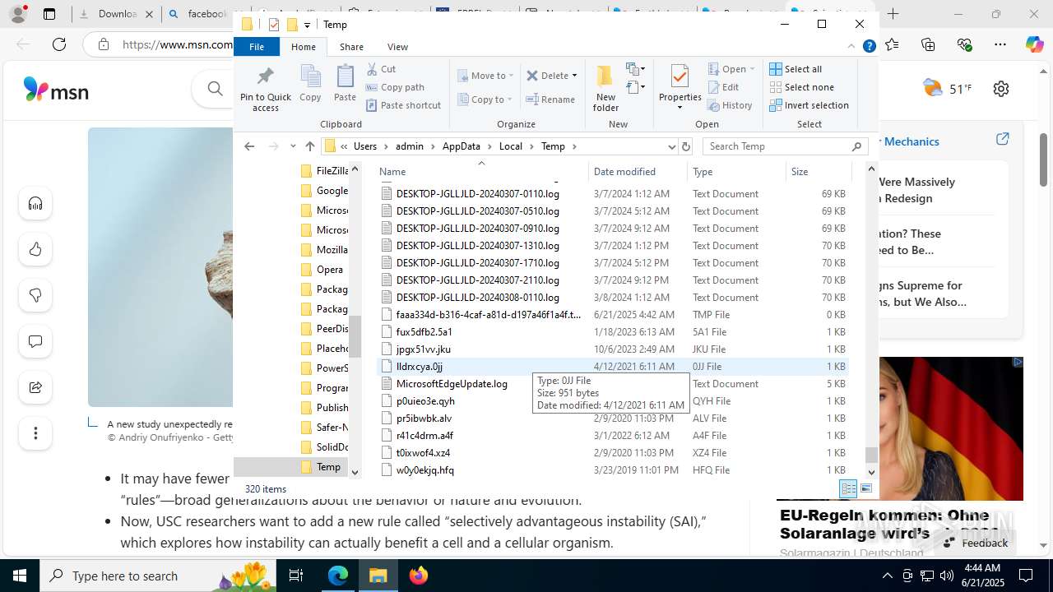Click AppData in the breadcrumb path

tap(461, 146)
